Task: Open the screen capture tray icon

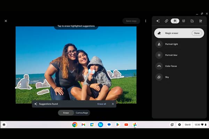Action: pyautogui.click(x=172, y=125)
